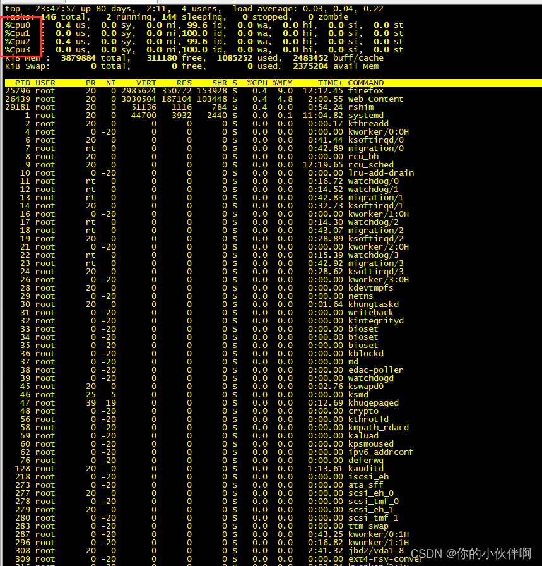The width and height of the screenshot is (542, 566).
Task: Click the rcu_bh command name
Action: [363, 157]
